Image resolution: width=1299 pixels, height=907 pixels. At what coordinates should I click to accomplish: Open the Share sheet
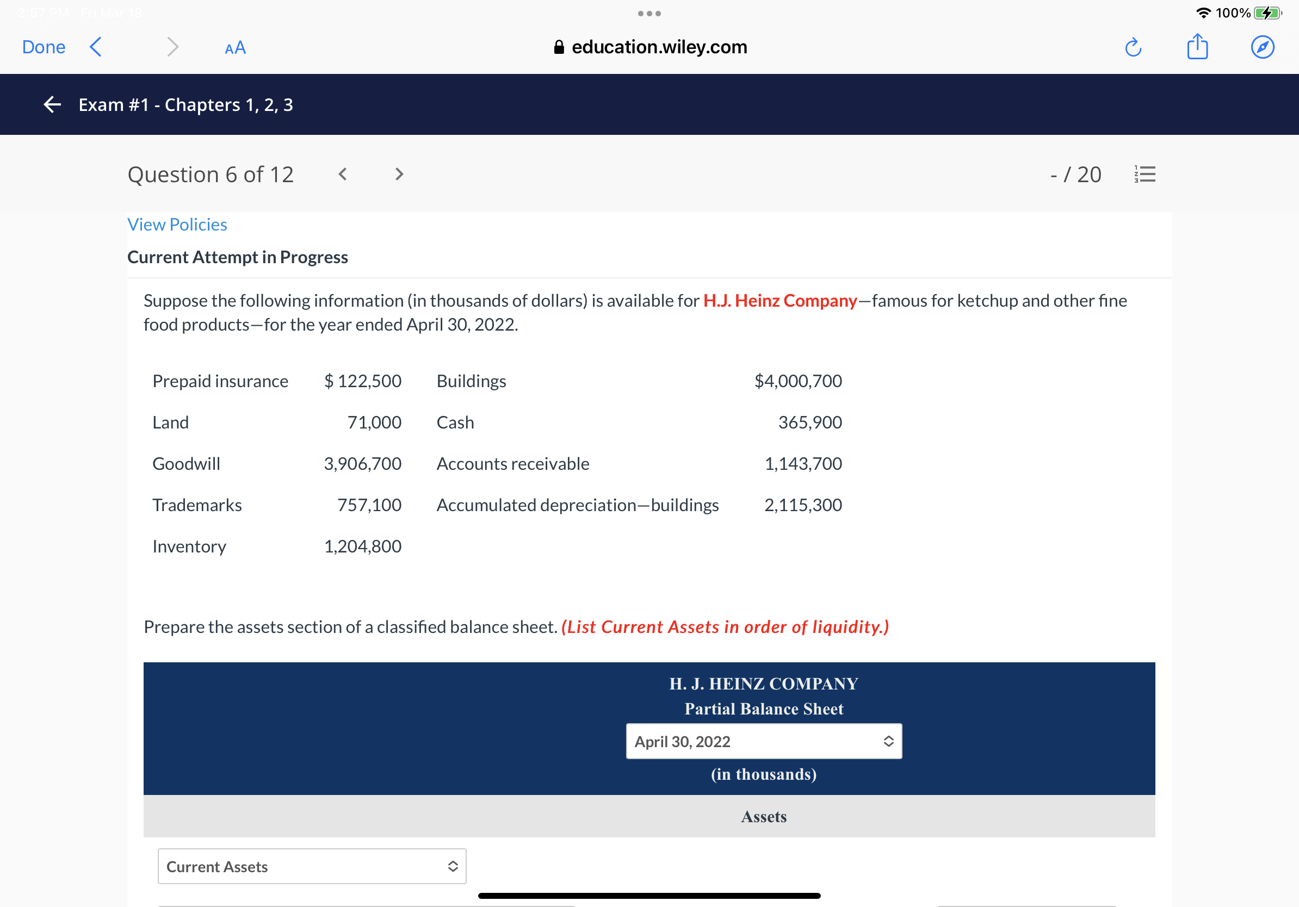[1197, 47]
